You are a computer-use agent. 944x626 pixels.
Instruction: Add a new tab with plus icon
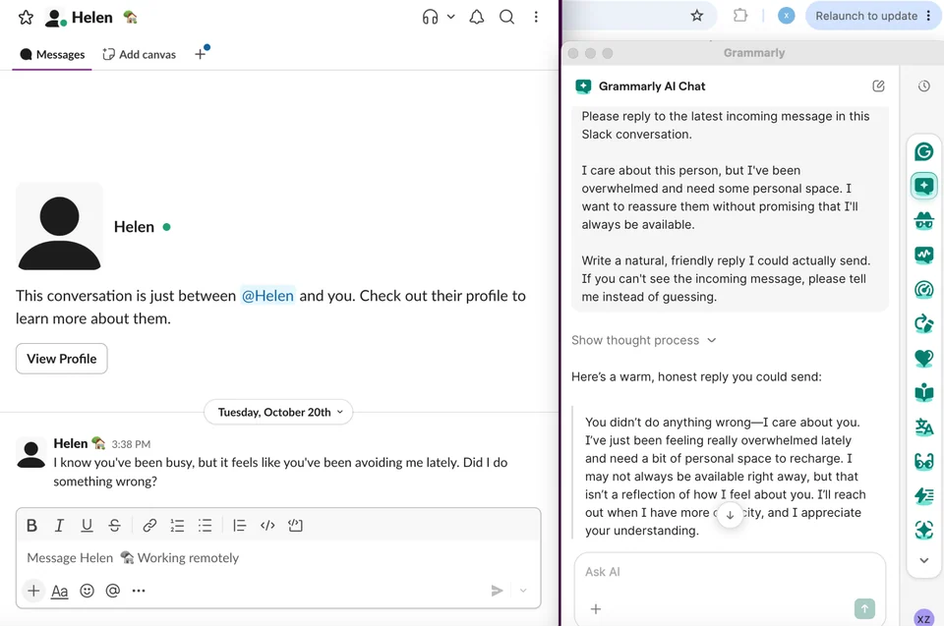tap(201, 54)
